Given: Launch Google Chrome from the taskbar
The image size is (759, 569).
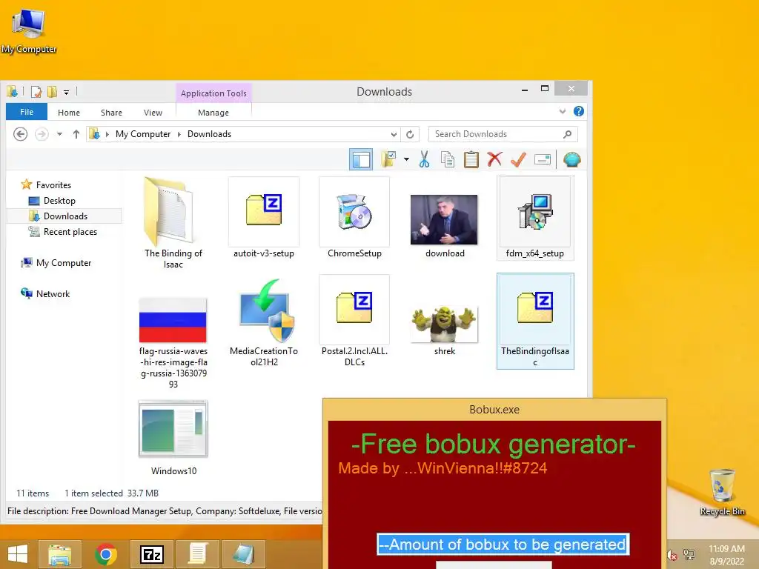Looking at the screenshot, I should click(105, 554).
